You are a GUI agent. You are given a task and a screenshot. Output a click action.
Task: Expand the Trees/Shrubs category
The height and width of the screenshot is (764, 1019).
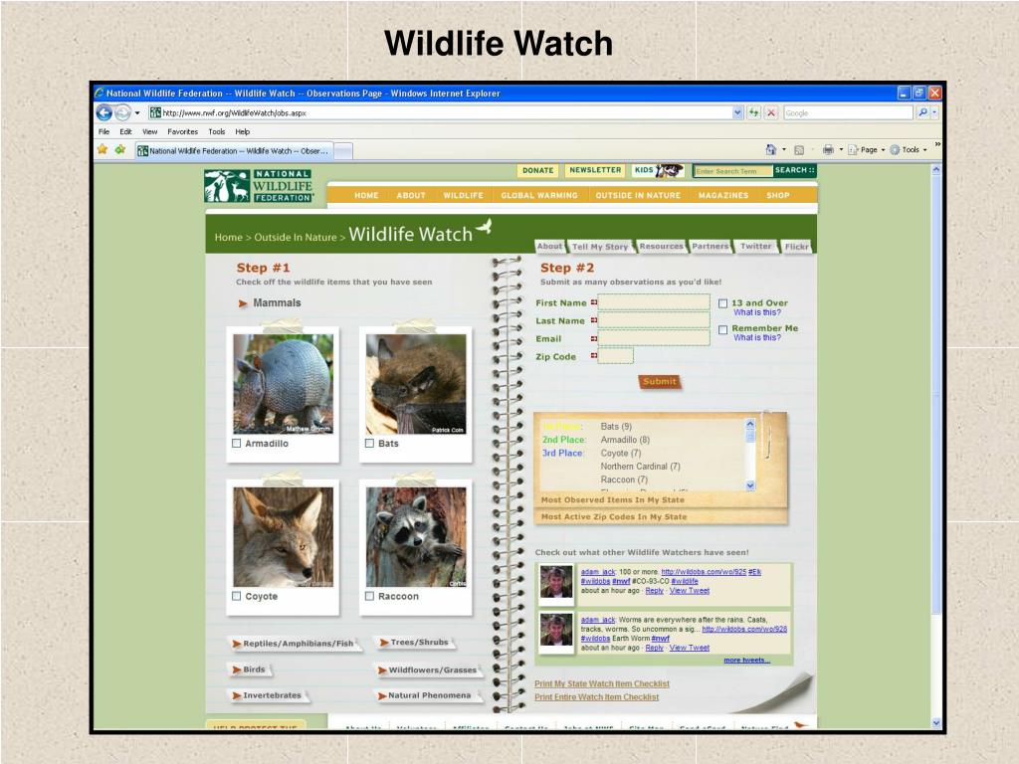[414, 642]
